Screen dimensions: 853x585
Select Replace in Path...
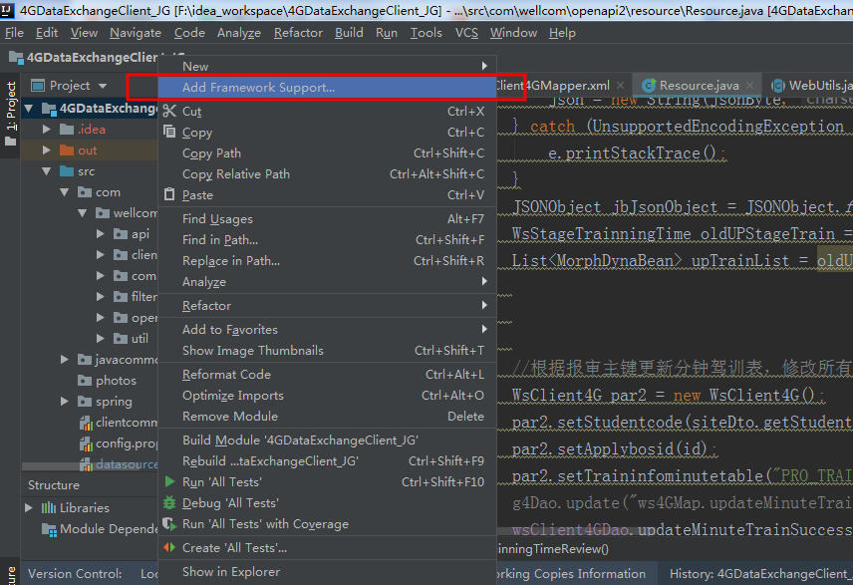pyautogui.click(x=328, y=261)
